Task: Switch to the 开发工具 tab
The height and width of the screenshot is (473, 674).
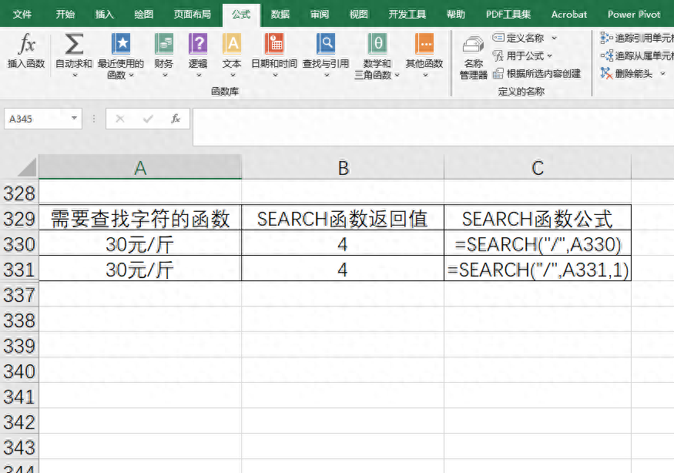Action: click(407, 14)
